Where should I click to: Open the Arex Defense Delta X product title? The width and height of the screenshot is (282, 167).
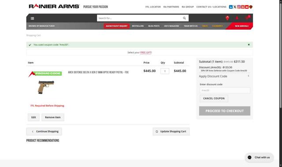[98, 72]
